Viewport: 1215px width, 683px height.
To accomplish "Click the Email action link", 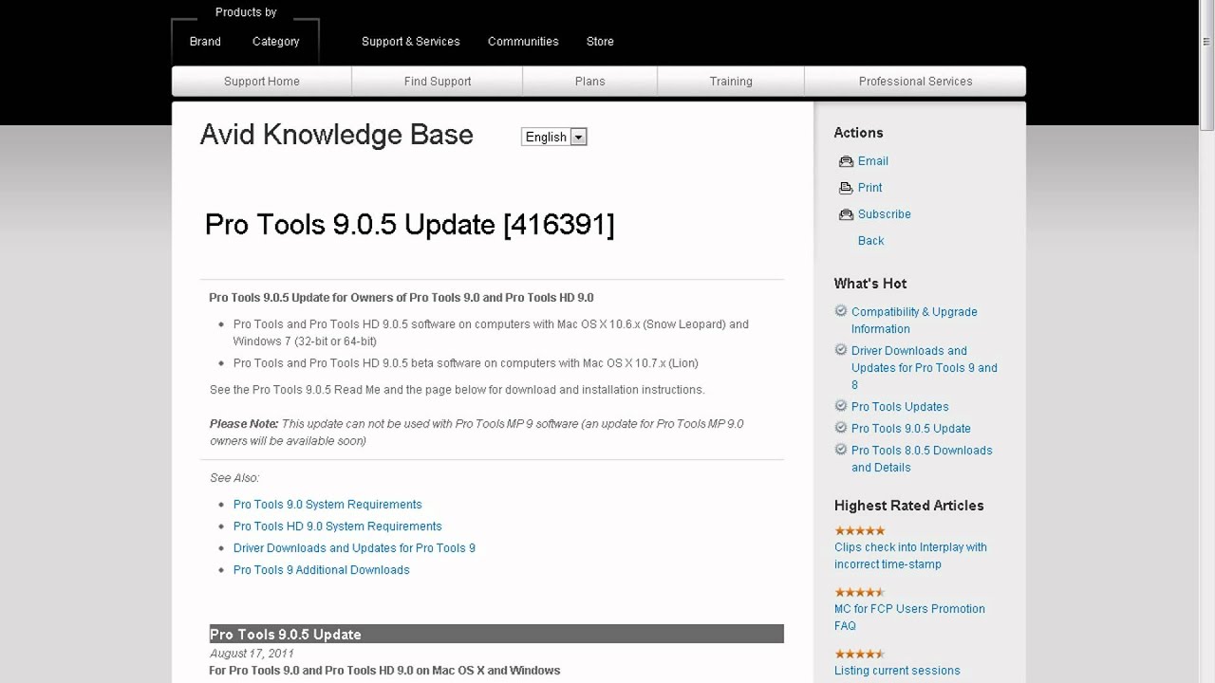I will tap(873, 161).
